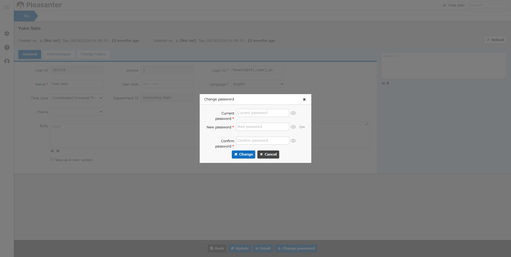Open the hamburger navigation menu
This screenshot has height=257, width=511.
pyautogui.click(x=7, y=7)
